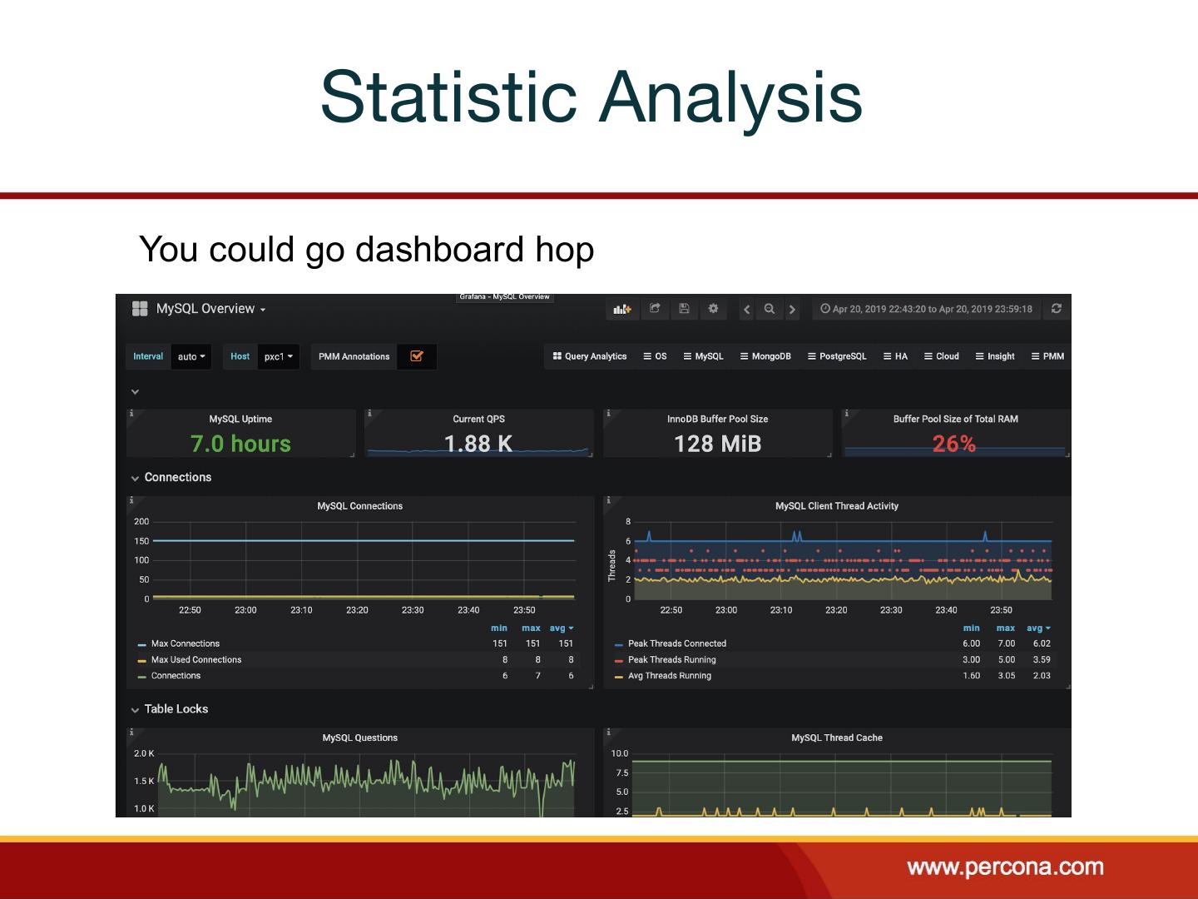The width and height of the screenshot is (1198, 899).
Task: Sort Client Thread Activity legend by avg
Action: coord(1038,628)
